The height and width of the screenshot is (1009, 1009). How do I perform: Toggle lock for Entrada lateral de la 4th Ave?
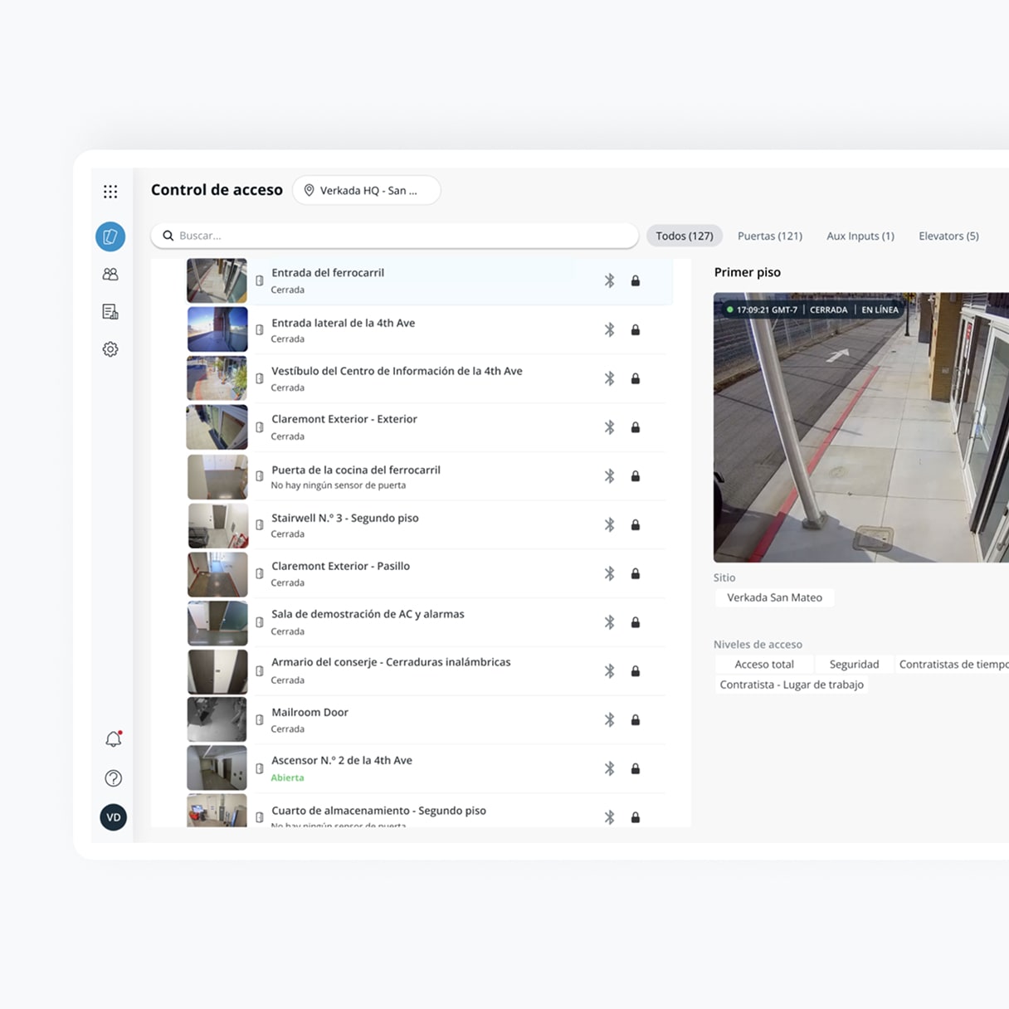coord(636,330)
